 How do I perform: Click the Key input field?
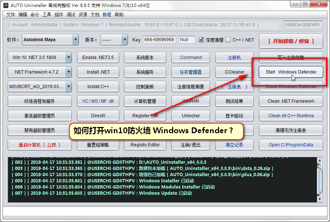pos(159,40)
